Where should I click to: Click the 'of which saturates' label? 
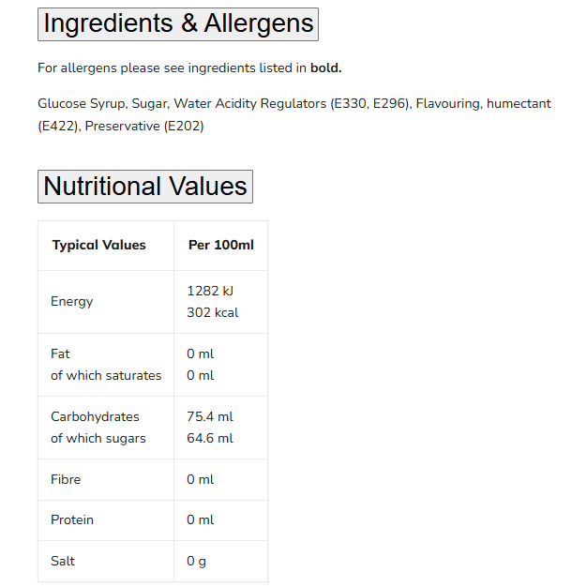106,375
